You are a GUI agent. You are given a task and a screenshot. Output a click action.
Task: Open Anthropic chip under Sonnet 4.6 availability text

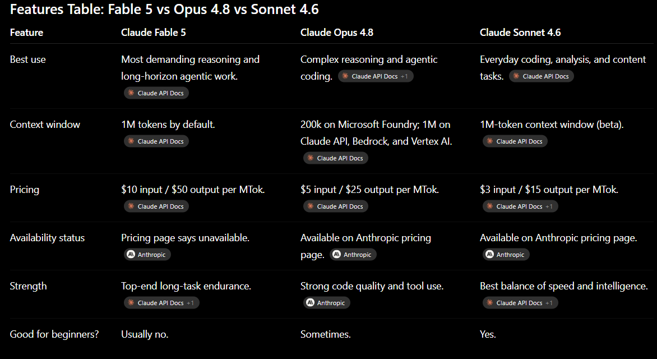(506, 255)
